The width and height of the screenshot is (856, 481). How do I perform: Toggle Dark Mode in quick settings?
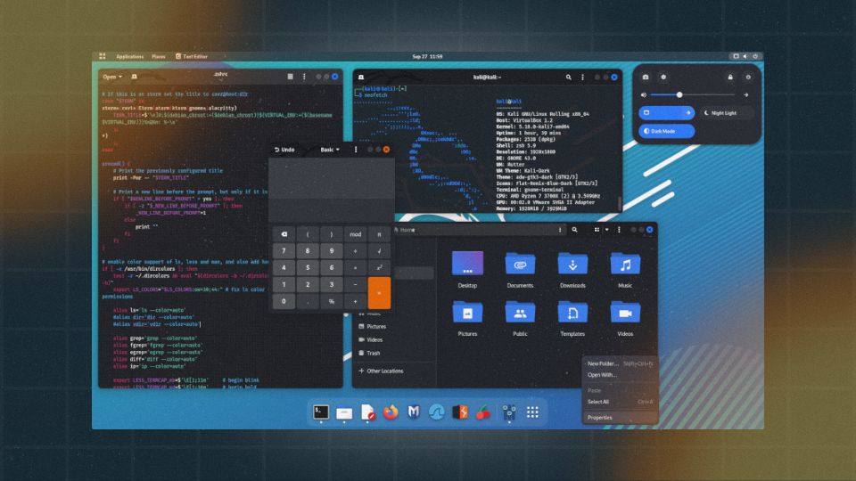click(667, 131)
